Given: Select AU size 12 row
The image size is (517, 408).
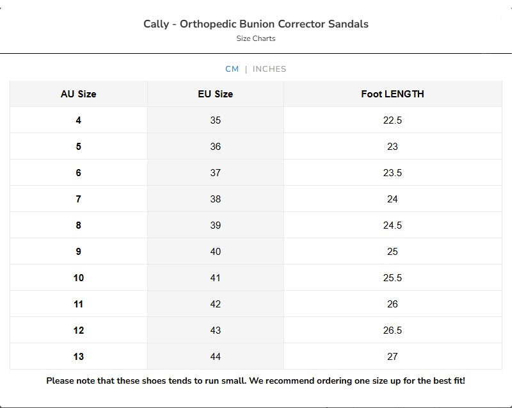Looking at the screenshot, I should click(77, 331).
